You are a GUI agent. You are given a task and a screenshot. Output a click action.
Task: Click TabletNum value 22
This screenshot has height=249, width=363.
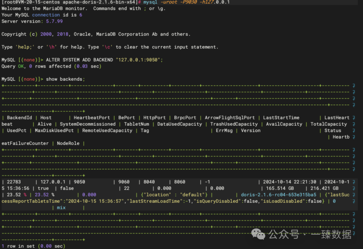pos(127,188)
